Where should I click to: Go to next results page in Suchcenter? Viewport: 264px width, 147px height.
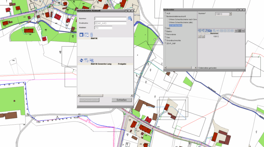tap(229, 31)
